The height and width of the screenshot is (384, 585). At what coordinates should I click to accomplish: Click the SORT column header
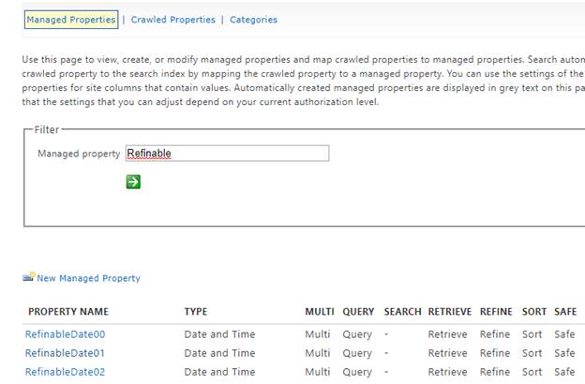point(533,312)
